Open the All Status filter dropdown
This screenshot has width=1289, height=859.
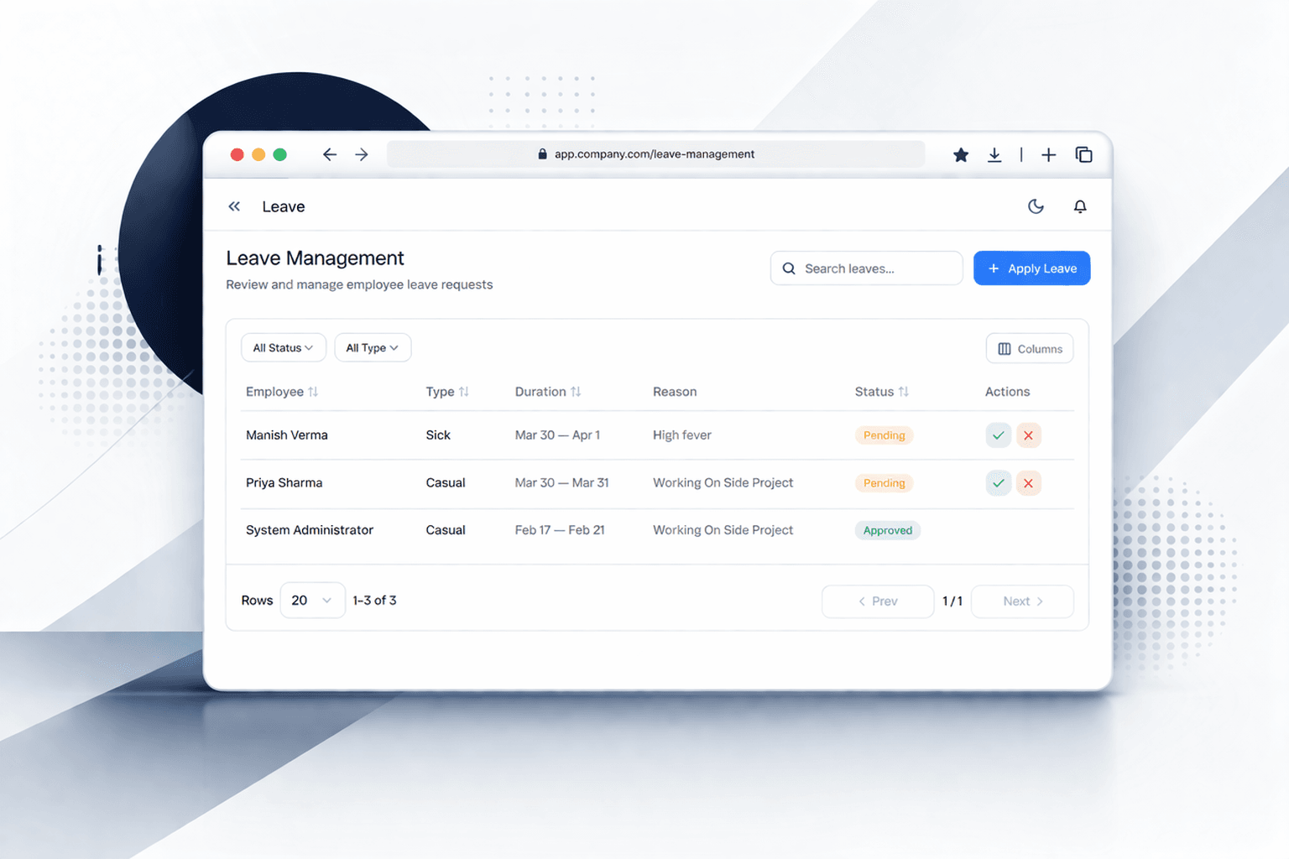coord(283,347)
